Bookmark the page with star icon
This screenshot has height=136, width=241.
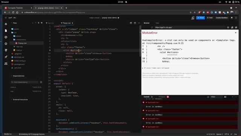[x=195, y=12]
